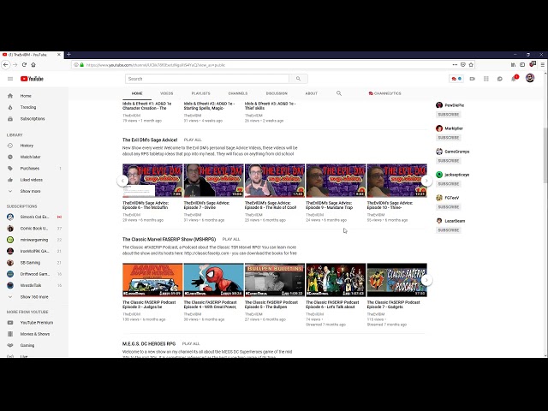Open Subscriptions in the sidebar
548x411 pixels.
coord(34,119)
